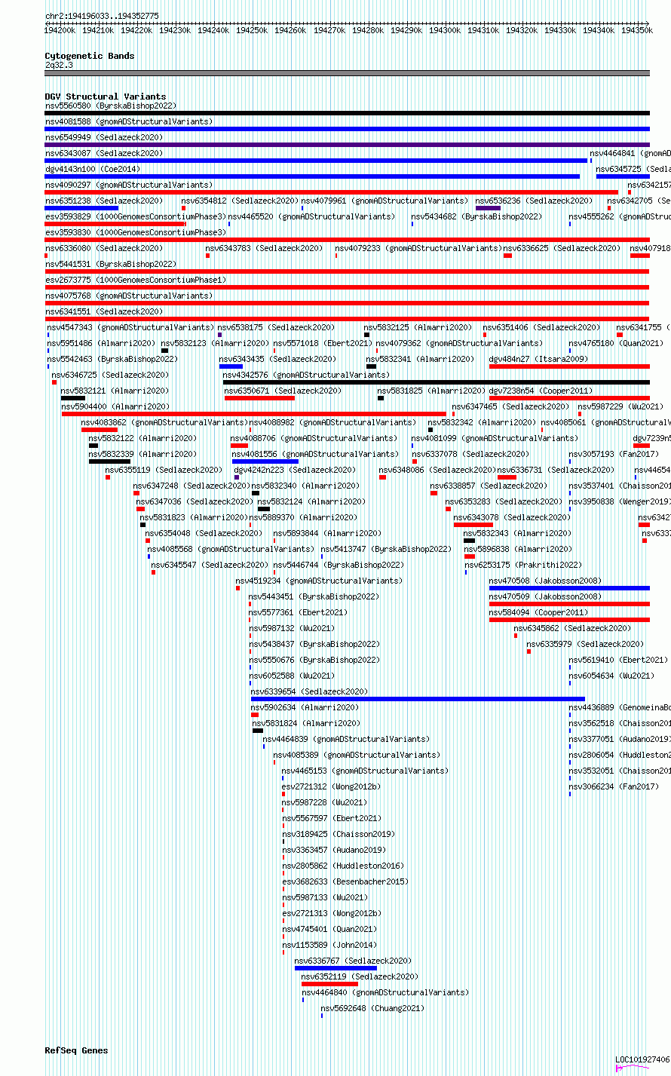Open variant dgv7238n54 (Cooper2011)
The width and height of the screenshot is (671, 1076).
click(541, 391)
